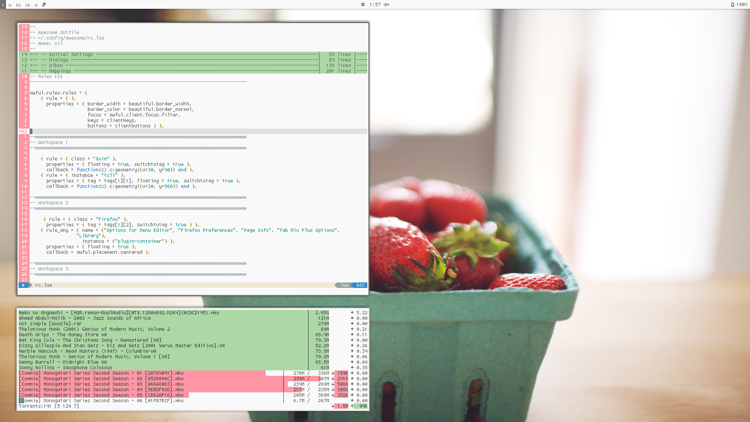Click the total upload speed 94K
750x422 pixels.
360,406
